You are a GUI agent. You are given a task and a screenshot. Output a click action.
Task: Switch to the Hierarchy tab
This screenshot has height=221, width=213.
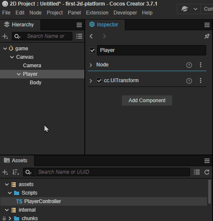[20, 25]
